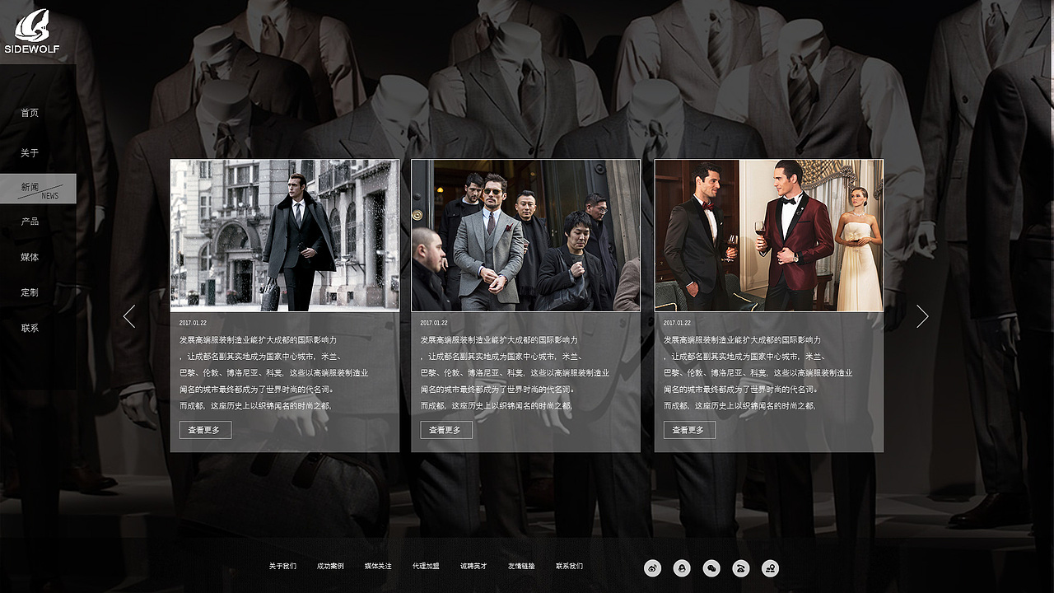Click the SIDEWOLF logo at top left
Viewport: 1054px width, 593px height.
click(x=33, y=29)
